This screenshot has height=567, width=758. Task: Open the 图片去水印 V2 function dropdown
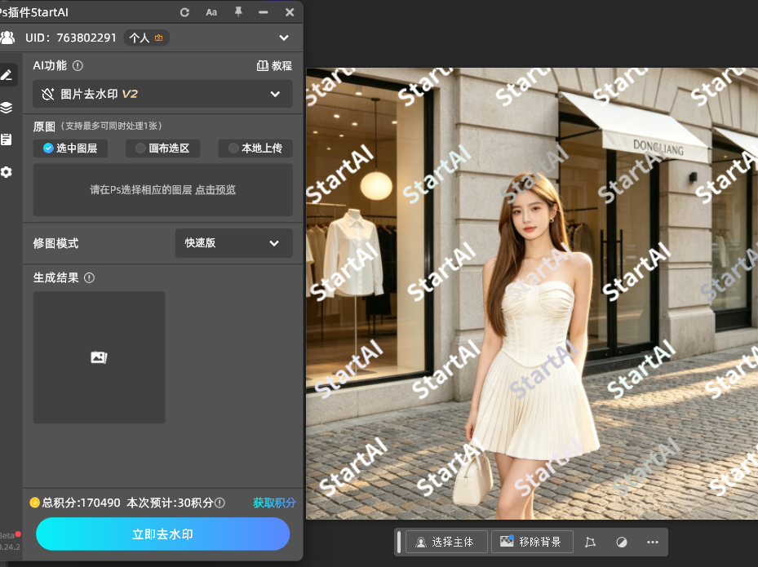(162, 94)
